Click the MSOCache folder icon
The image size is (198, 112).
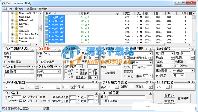pos(16,17)
